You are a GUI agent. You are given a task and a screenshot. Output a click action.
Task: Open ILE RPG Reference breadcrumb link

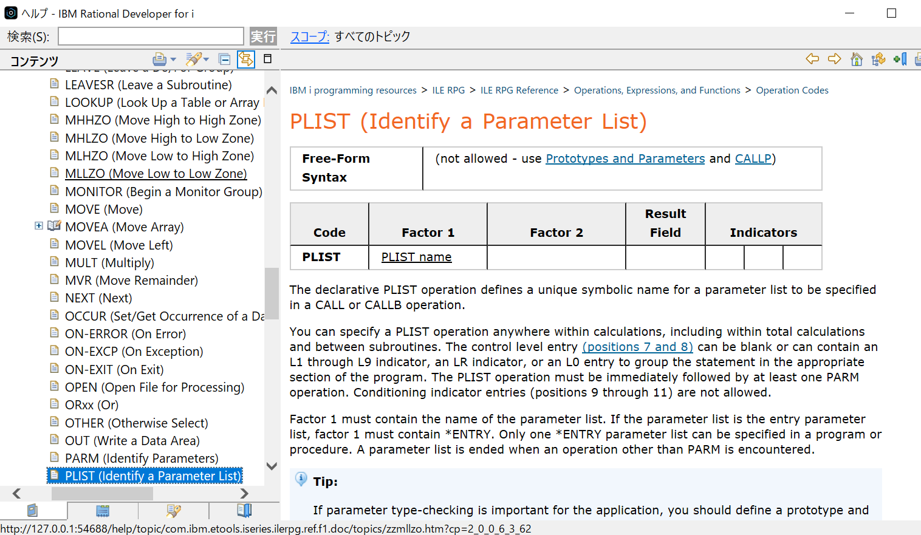(519, 90)
